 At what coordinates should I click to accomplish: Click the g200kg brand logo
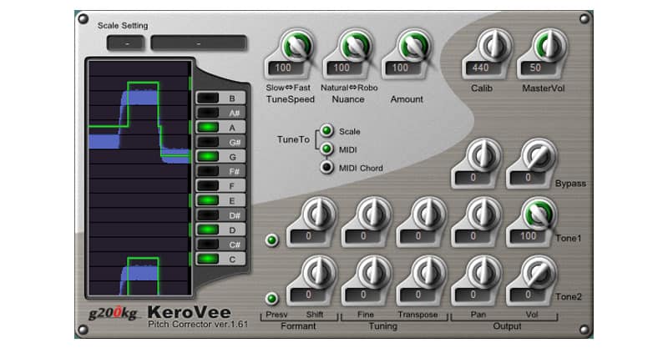point(114,314)
